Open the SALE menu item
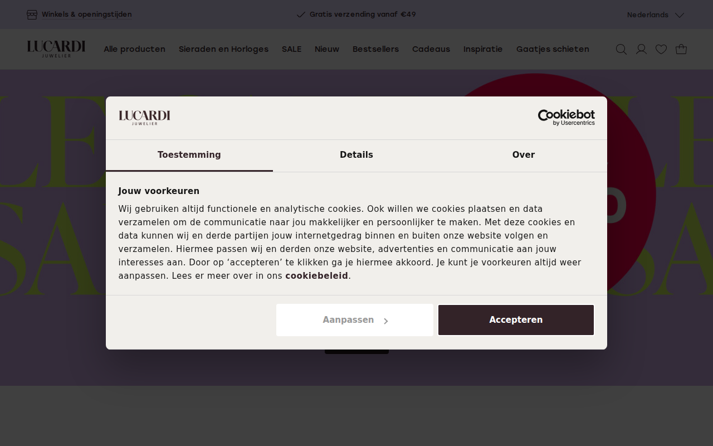The width and height of the screenshot is (713, 446). pos(291,49)
